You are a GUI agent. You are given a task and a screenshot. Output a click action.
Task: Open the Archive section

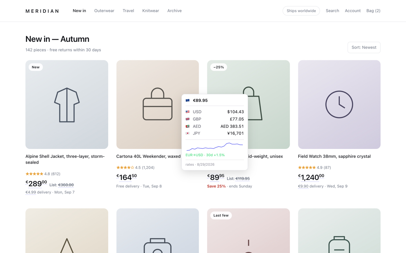(x=174, y=11)
